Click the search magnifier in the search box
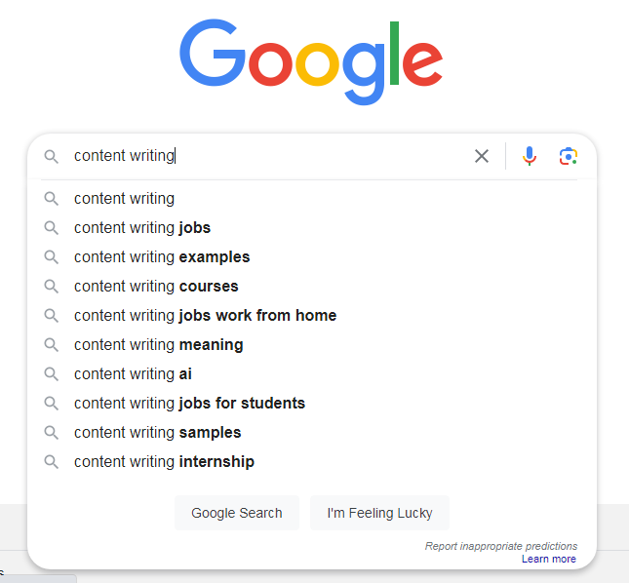Image resolution: width=629 pixels, height=583 pixels. 52,156
